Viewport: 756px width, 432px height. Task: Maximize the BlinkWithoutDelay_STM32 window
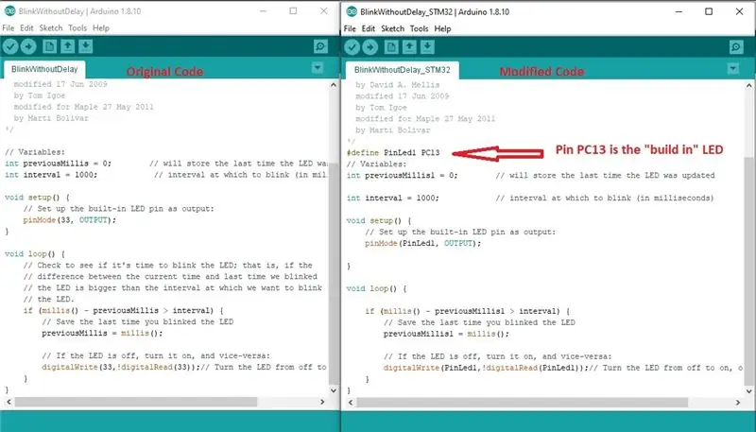[x=709, y=11]
